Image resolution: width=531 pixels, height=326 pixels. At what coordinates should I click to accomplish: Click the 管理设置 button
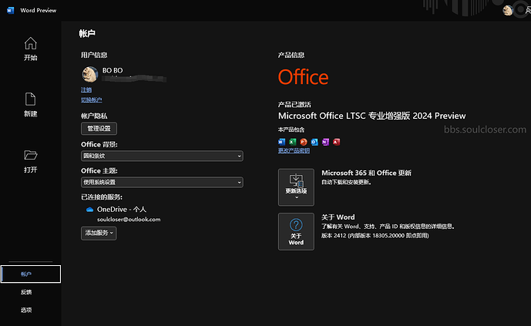click(99, 128)
